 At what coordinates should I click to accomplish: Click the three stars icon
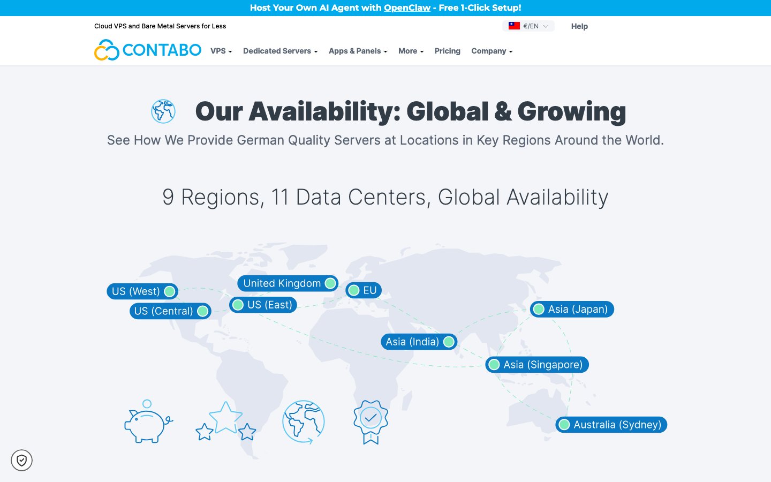[x=225, y=421]
